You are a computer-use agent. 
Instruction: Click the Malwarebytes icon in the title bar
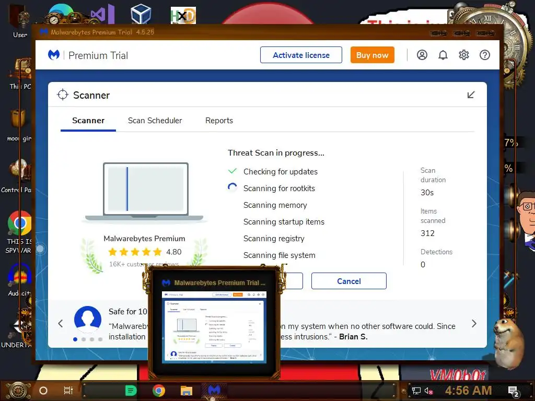[x=44, y=32]
